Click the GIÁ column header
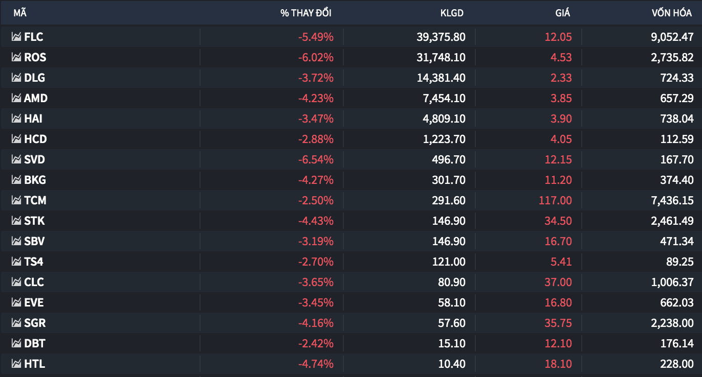 [x=562, y=13]
